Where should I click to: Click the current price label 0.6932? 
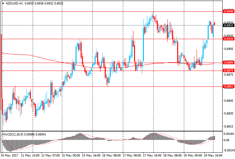coord(229,25)
